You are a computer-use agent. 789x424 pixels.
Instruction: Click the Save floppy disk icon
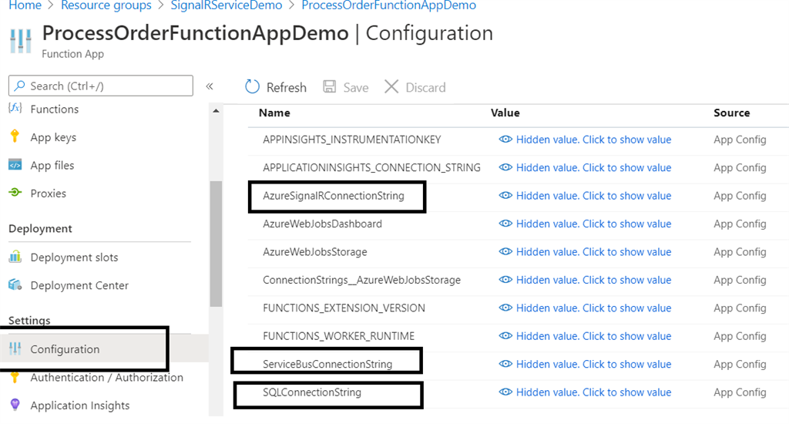point(330,86)
